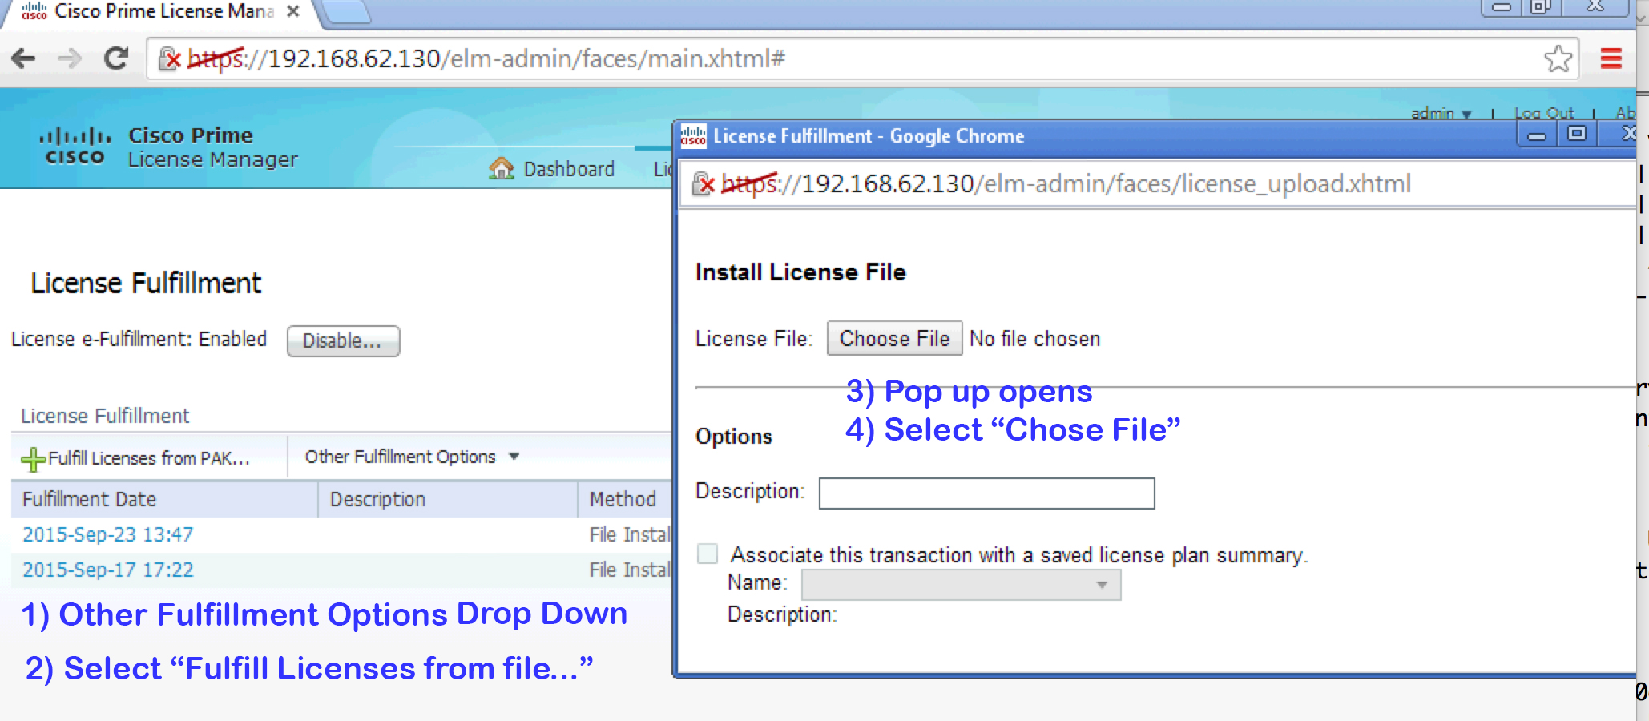Image resolution: width=1649 pixels, height=721 pixels.
Task: Click the 'Install License File' heading
Action: [x=800, y=272]
